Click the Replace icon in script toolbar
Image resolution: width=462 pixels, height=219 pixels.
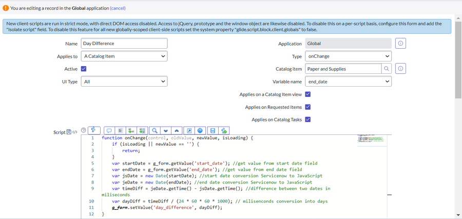pyautogui.click(x=131, y=130)
